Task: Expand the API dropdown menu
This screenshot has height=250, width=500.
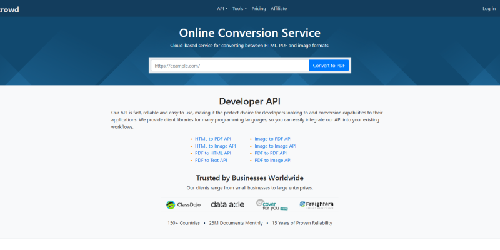Action: [222, 9]
